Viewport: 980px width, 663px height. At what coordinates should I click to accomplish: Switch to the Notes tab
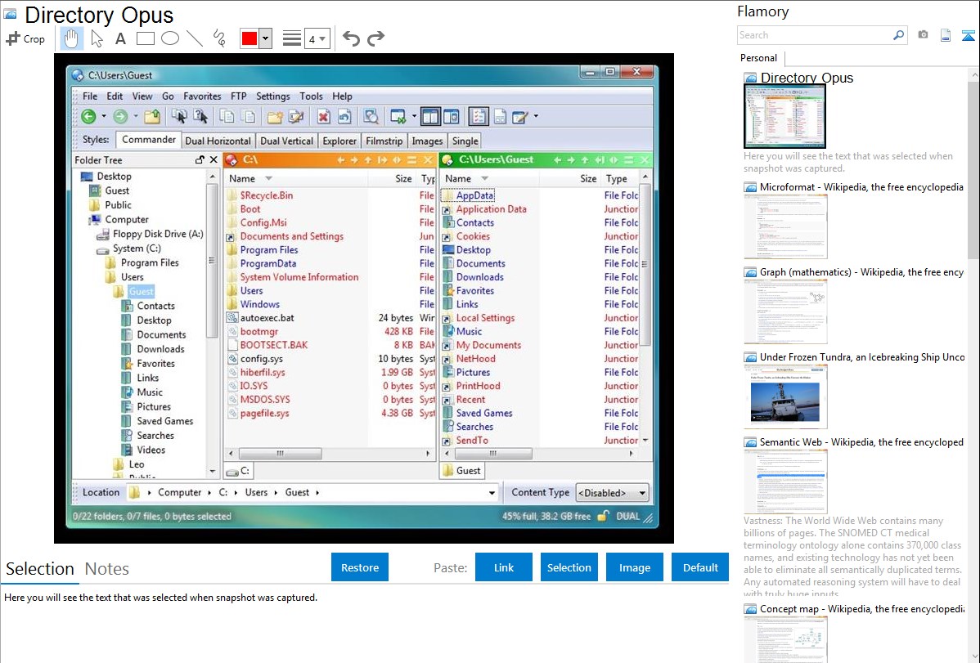pyautogui.click(x=107, y=569)
